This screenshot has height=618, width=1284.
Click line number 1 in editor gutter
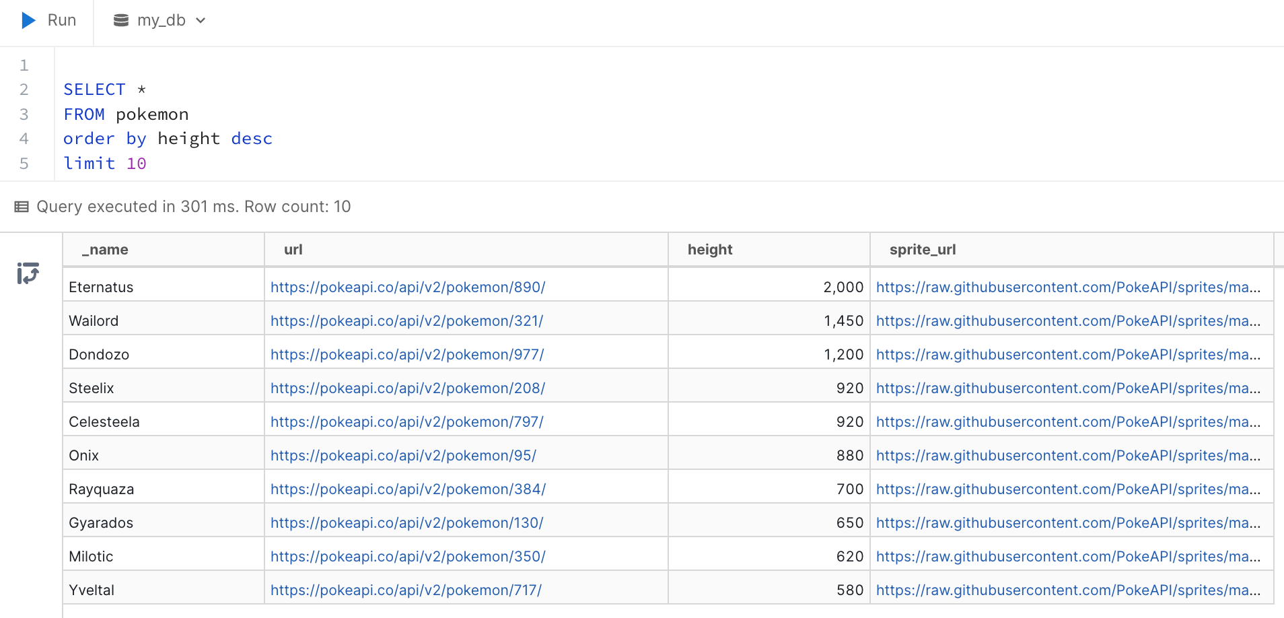pos(24,65)
